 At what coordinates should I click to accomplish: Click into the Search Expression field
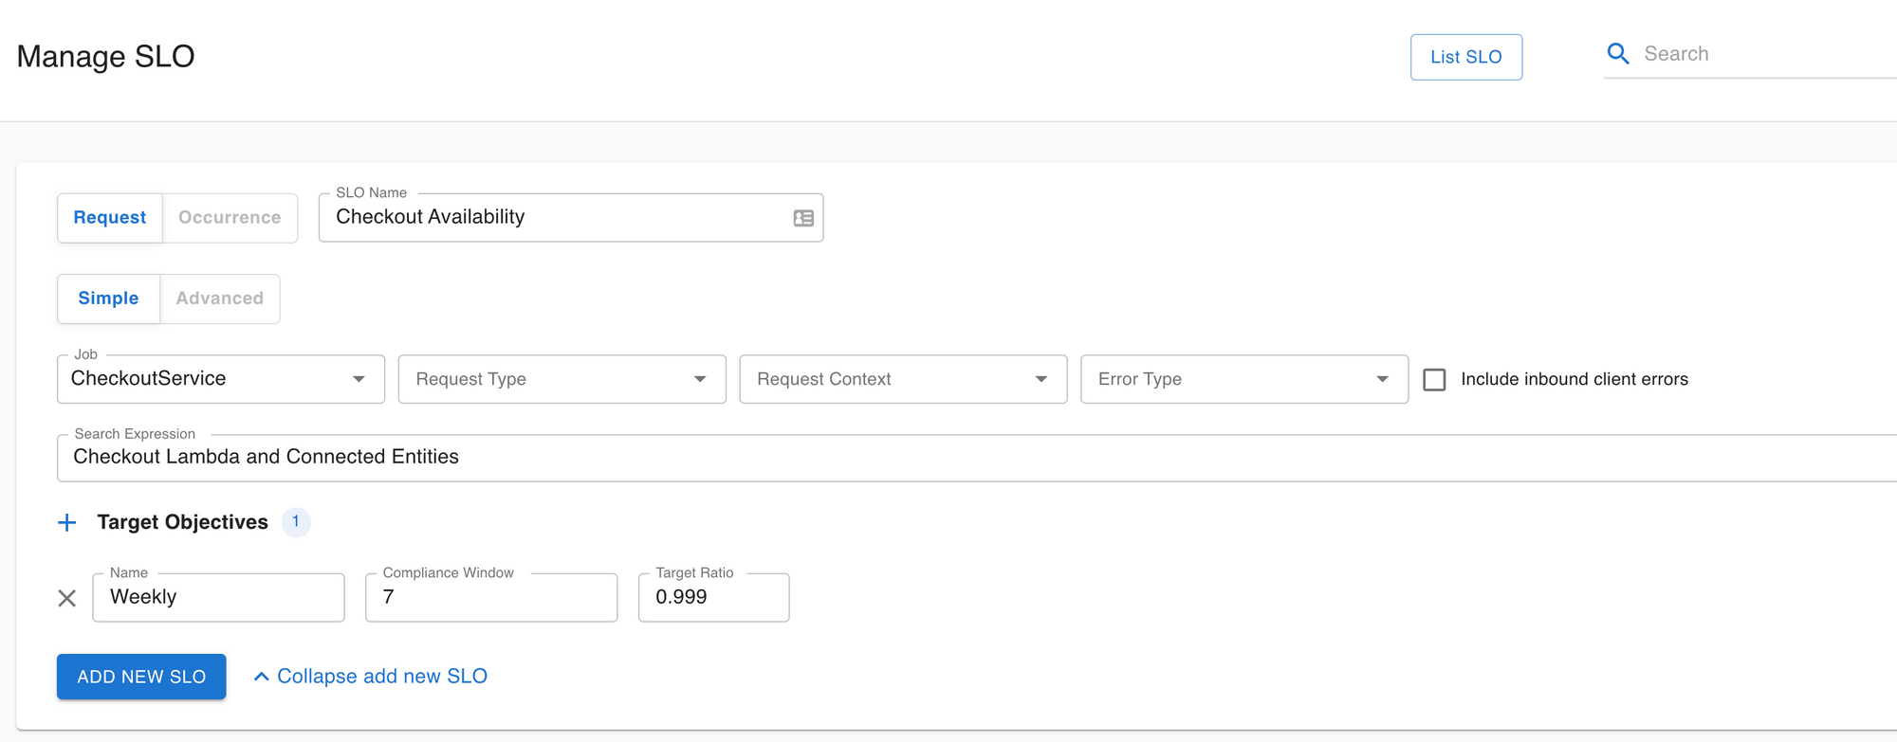point(948,458)
